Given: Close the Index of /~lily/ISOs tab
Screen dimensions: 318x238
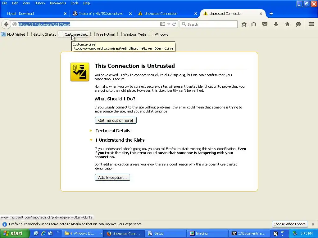Looking at the screenshot, I should point(130,14).
